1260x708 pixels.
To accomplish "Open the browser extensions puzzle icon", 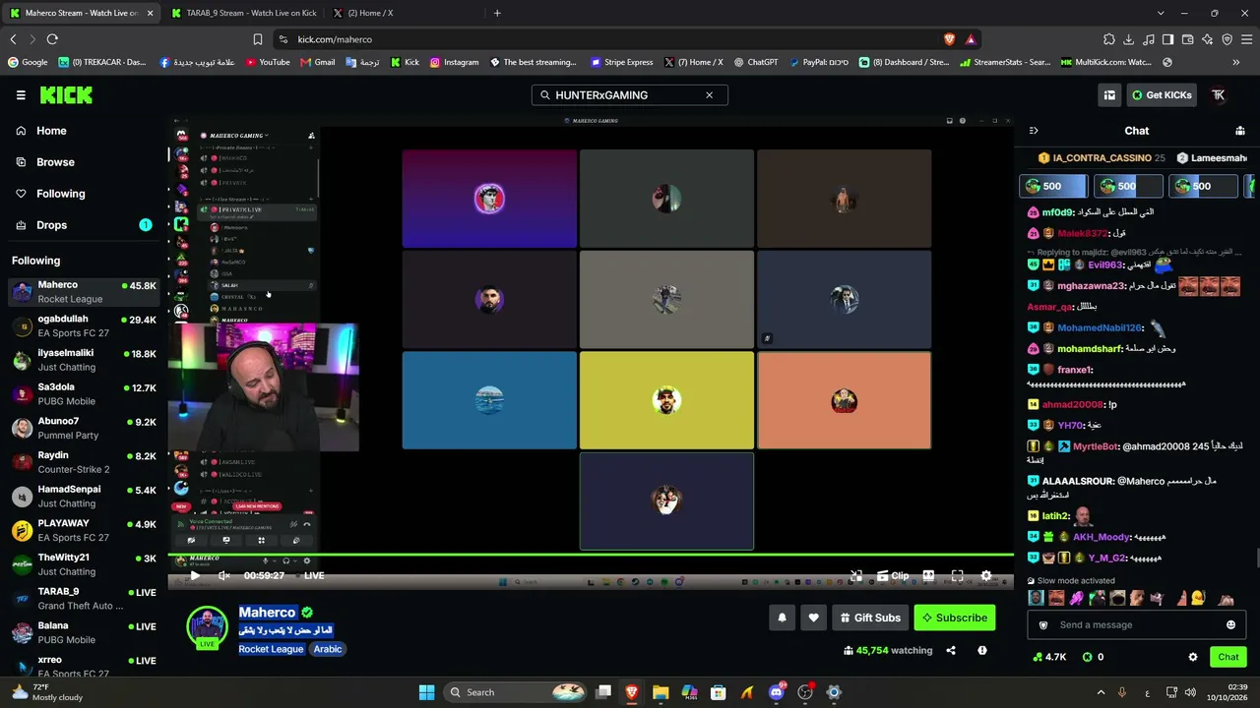I will 1109,39.
